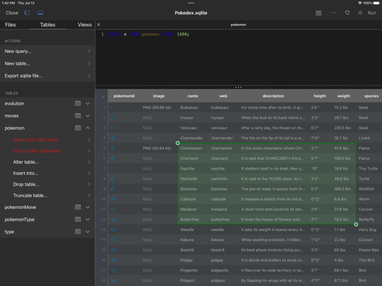Expand the moves table chevron

pos(88,116)
